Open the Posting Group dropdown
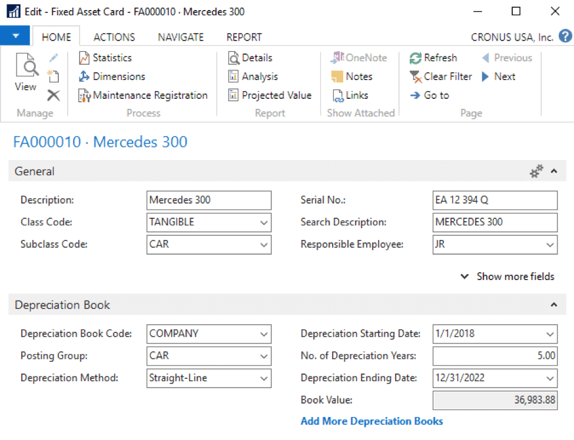The height and width of the screenshot is (440, 574). pos(264,356)
